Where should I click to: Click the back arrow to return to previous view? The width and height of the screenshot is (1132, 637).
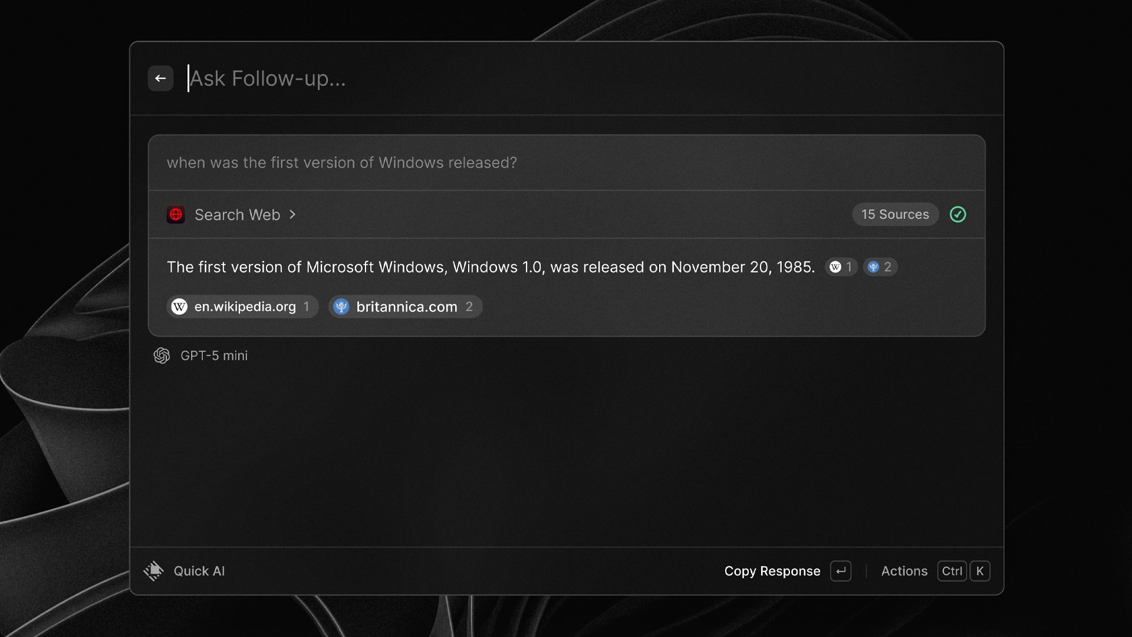(160, 78)
